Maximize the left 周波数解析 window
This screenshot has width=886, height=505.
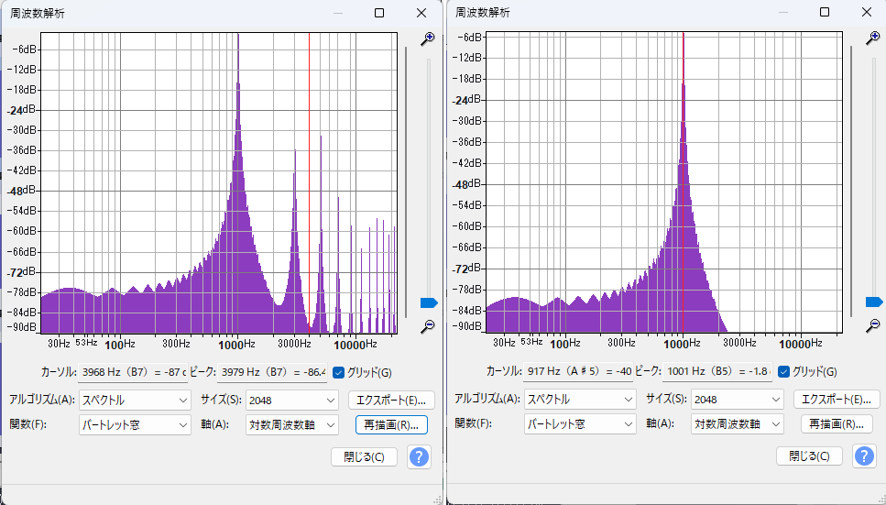coord(379,13)
